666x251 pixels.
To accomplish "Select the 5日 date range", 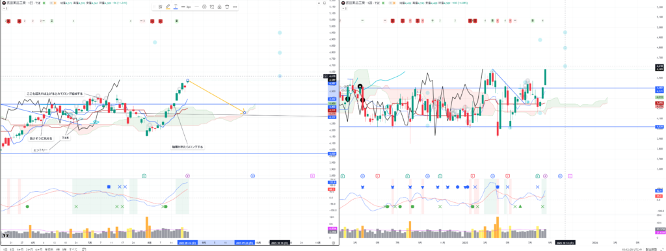I will pos(12,249).
